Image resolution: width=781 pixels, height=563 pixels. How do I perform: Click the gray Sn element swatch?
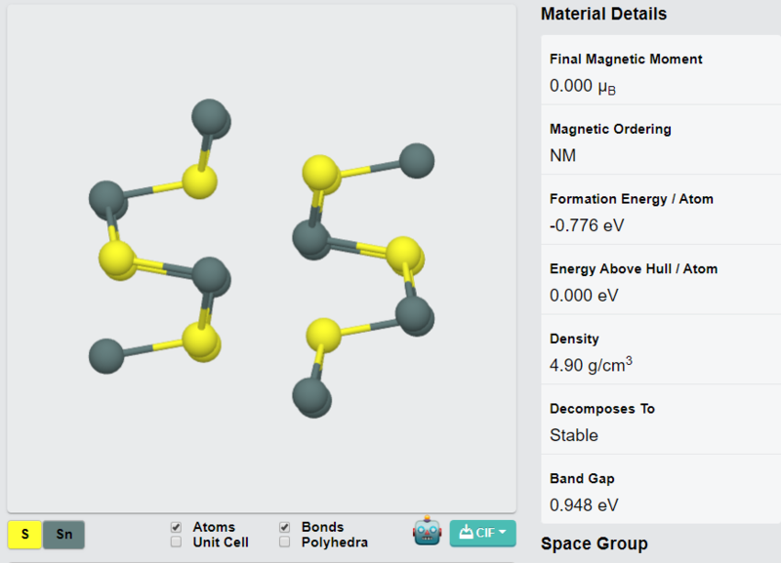click(x=63, y=535)
